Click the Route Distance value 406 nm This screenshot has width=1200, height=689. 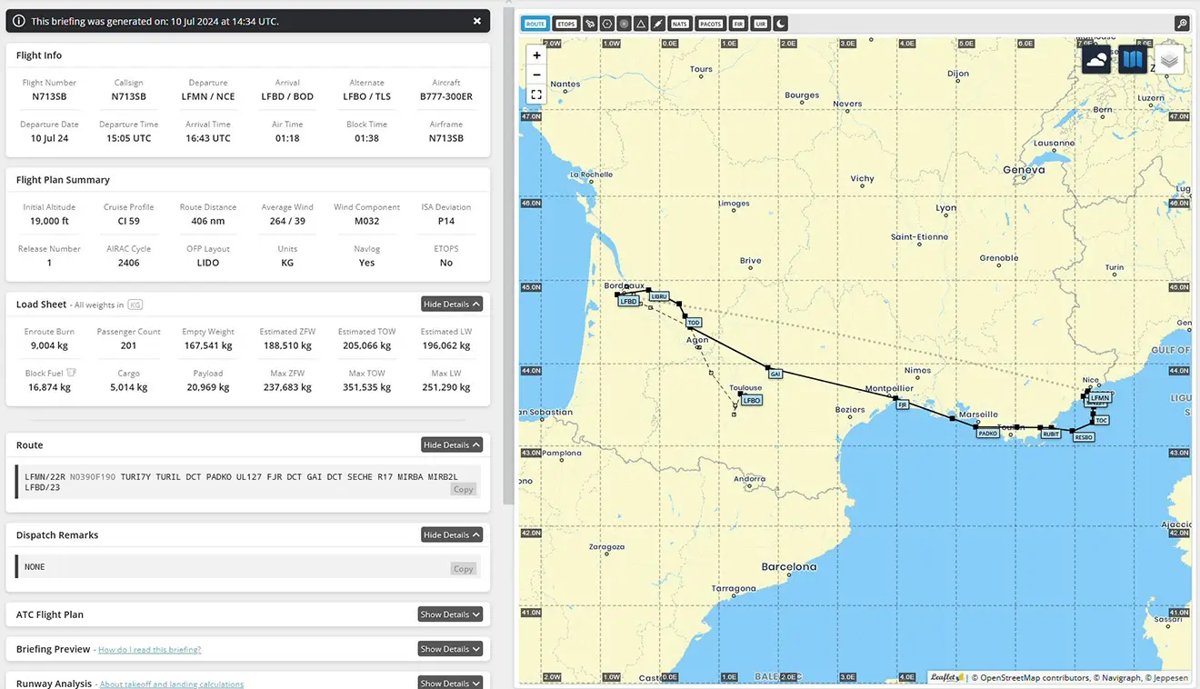coord(208,221)
